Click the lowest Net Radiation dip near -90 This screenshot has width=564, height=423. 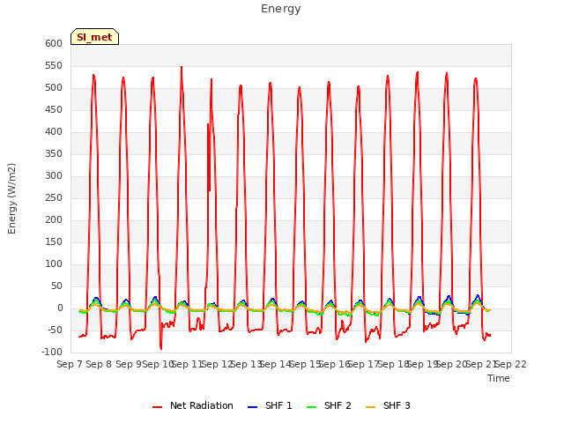pos(160,349)
